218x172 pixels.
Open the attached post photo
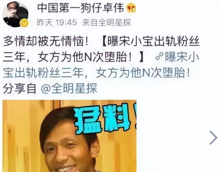[69, 136]
